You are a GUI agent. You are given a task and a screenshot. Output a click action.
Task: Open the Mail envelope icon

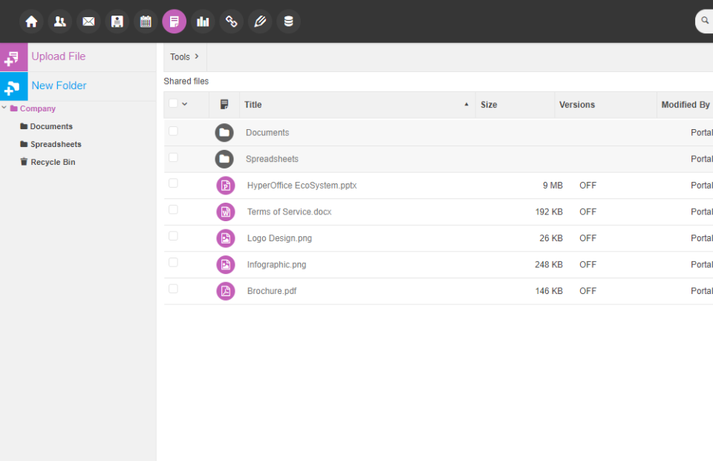tap(88, 21)
